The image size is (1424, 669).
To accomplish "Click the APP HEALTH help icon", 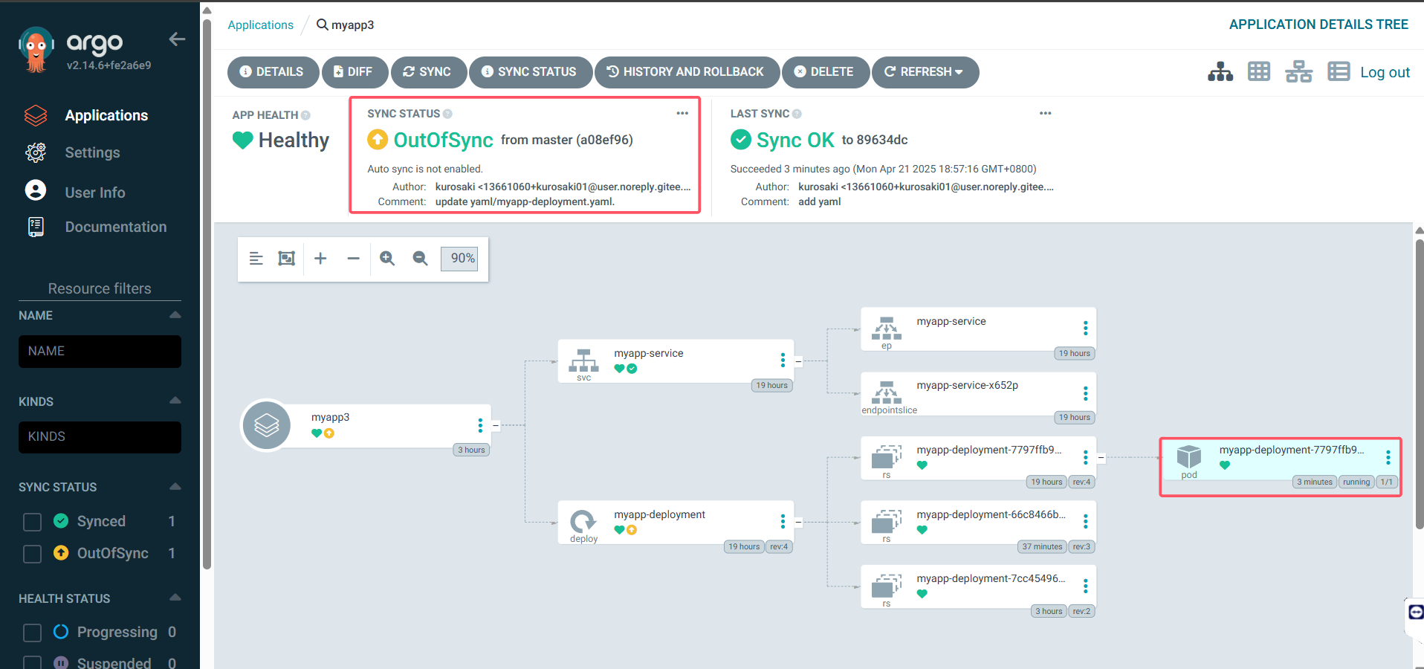I will point(305,115).
